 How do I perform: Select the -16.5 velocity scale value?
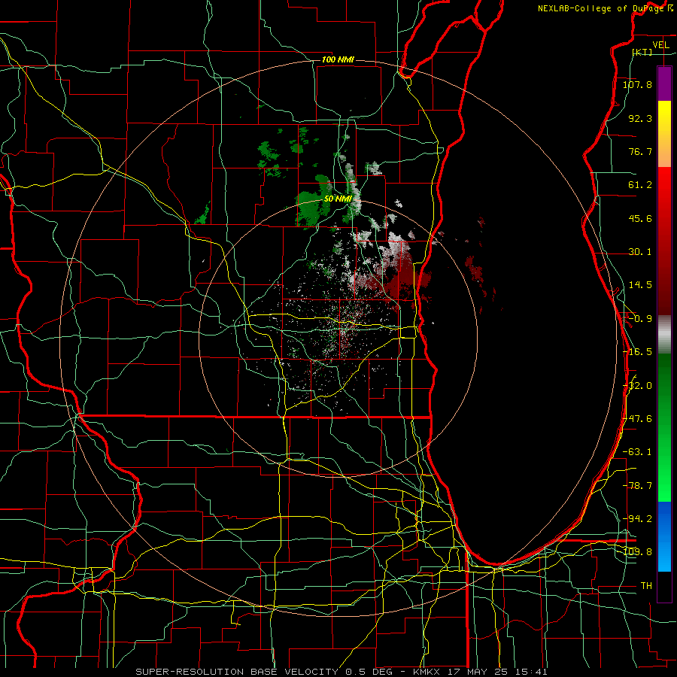[637, 352]
